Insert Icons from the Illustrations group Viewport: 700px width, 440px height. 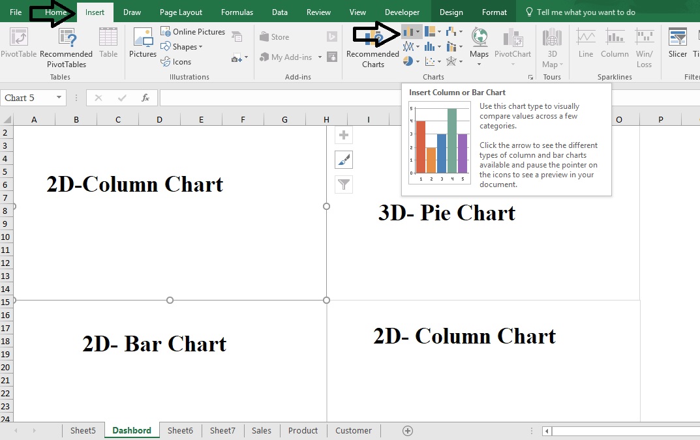(176, 61)
